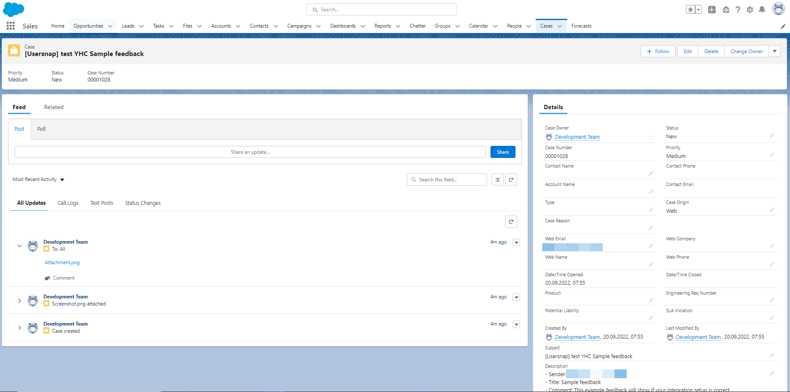Edit the Description field with its pencil

[x=772, y=373]
